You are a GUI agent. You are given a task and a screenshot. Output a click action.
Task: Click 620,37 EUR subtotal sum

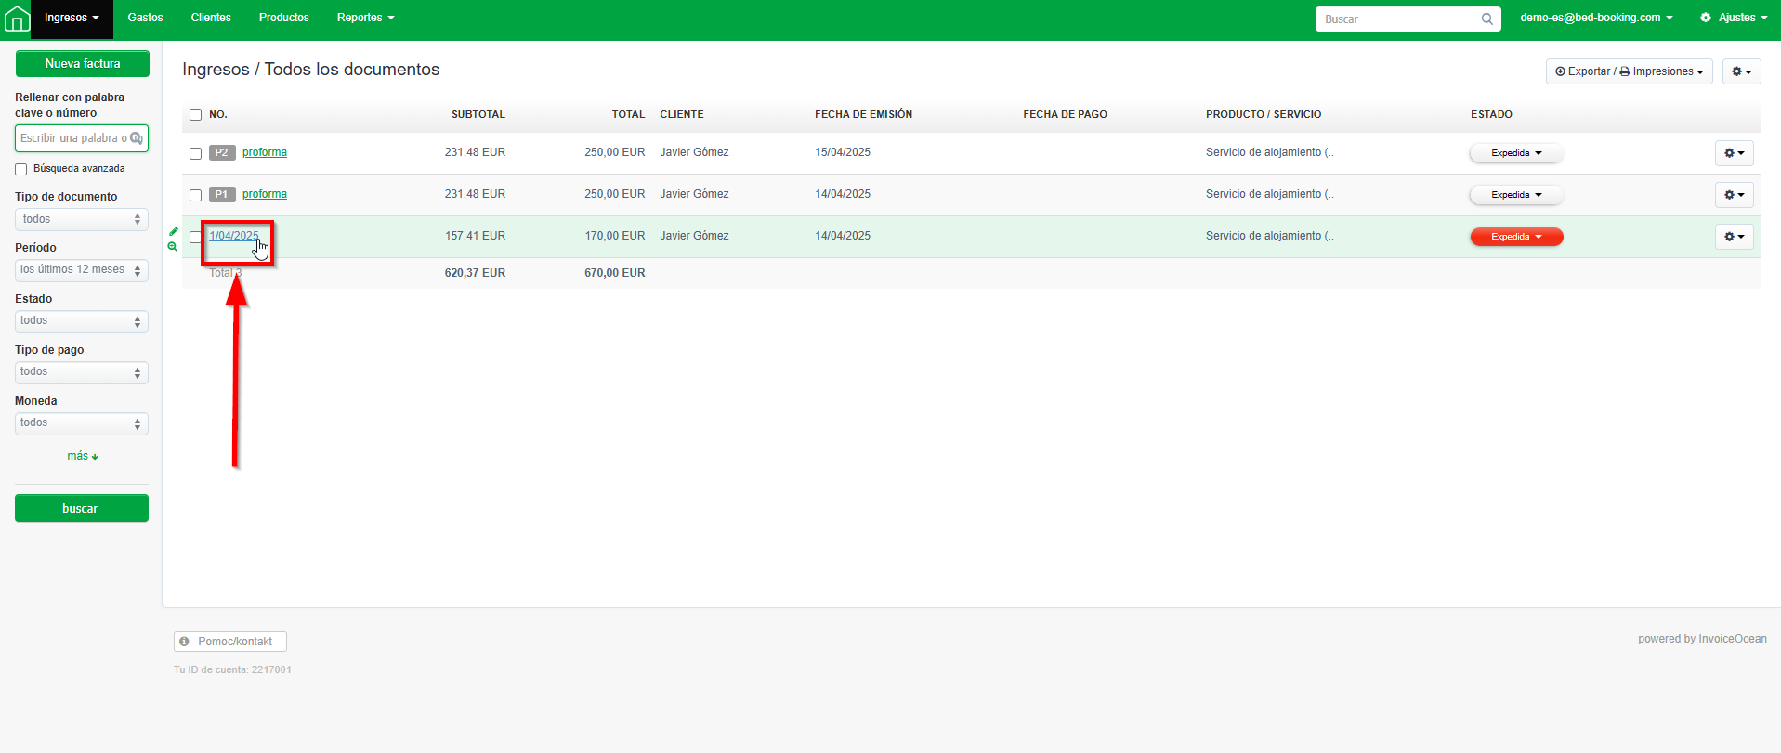[475, 273]
